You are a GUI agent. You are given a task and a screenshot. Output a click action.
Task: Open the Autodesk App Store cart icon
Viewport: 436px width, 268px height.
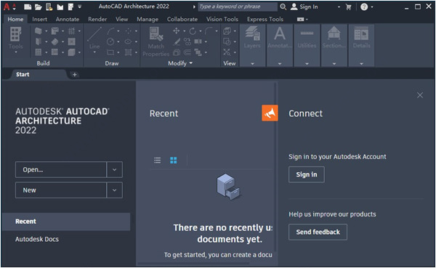coord(348,7)
